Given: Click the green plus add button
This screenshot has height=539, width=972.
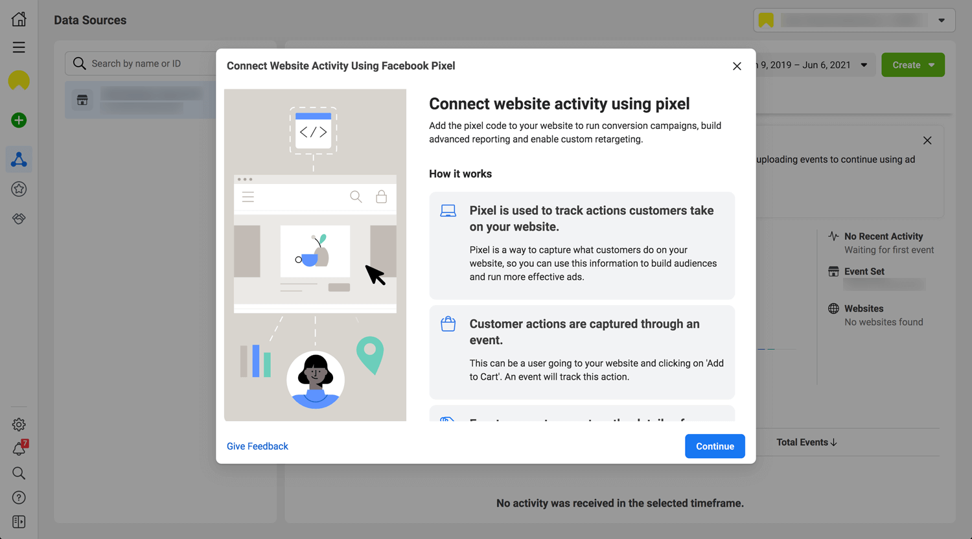Looking at the screenshot, I should 19,120.
